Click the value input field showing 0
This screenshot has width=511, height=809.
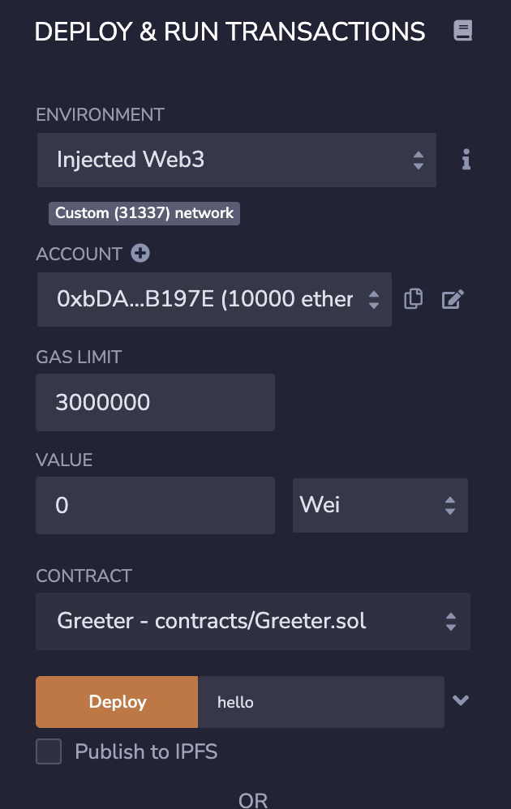click(156, 505)
